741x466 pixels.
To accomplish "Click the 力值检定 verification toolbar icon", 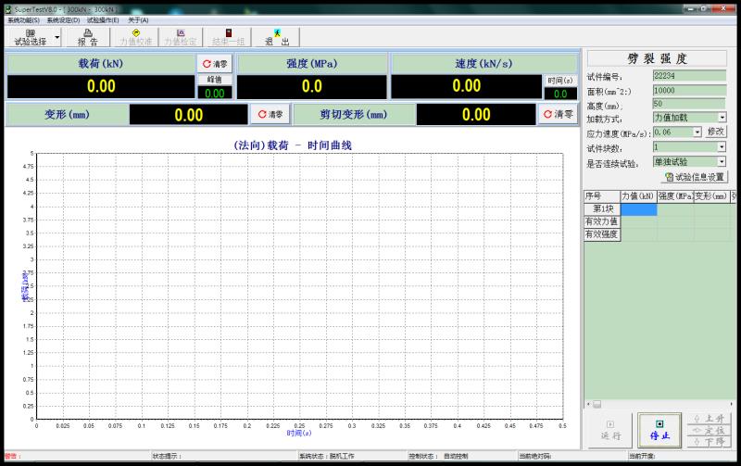I will (x=181, y=37).
